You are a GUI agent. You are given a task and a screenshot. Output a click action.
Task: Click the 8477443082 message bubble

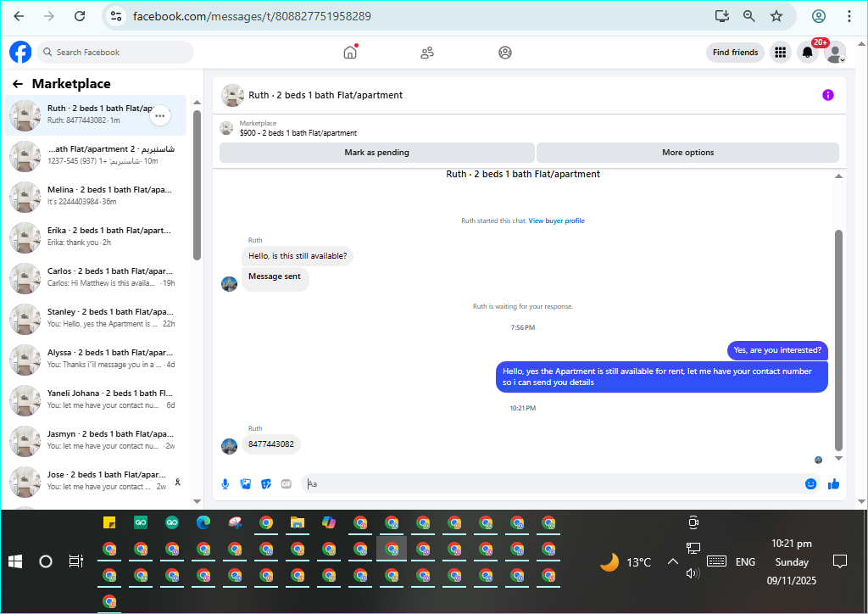click(x=270, y=444)
